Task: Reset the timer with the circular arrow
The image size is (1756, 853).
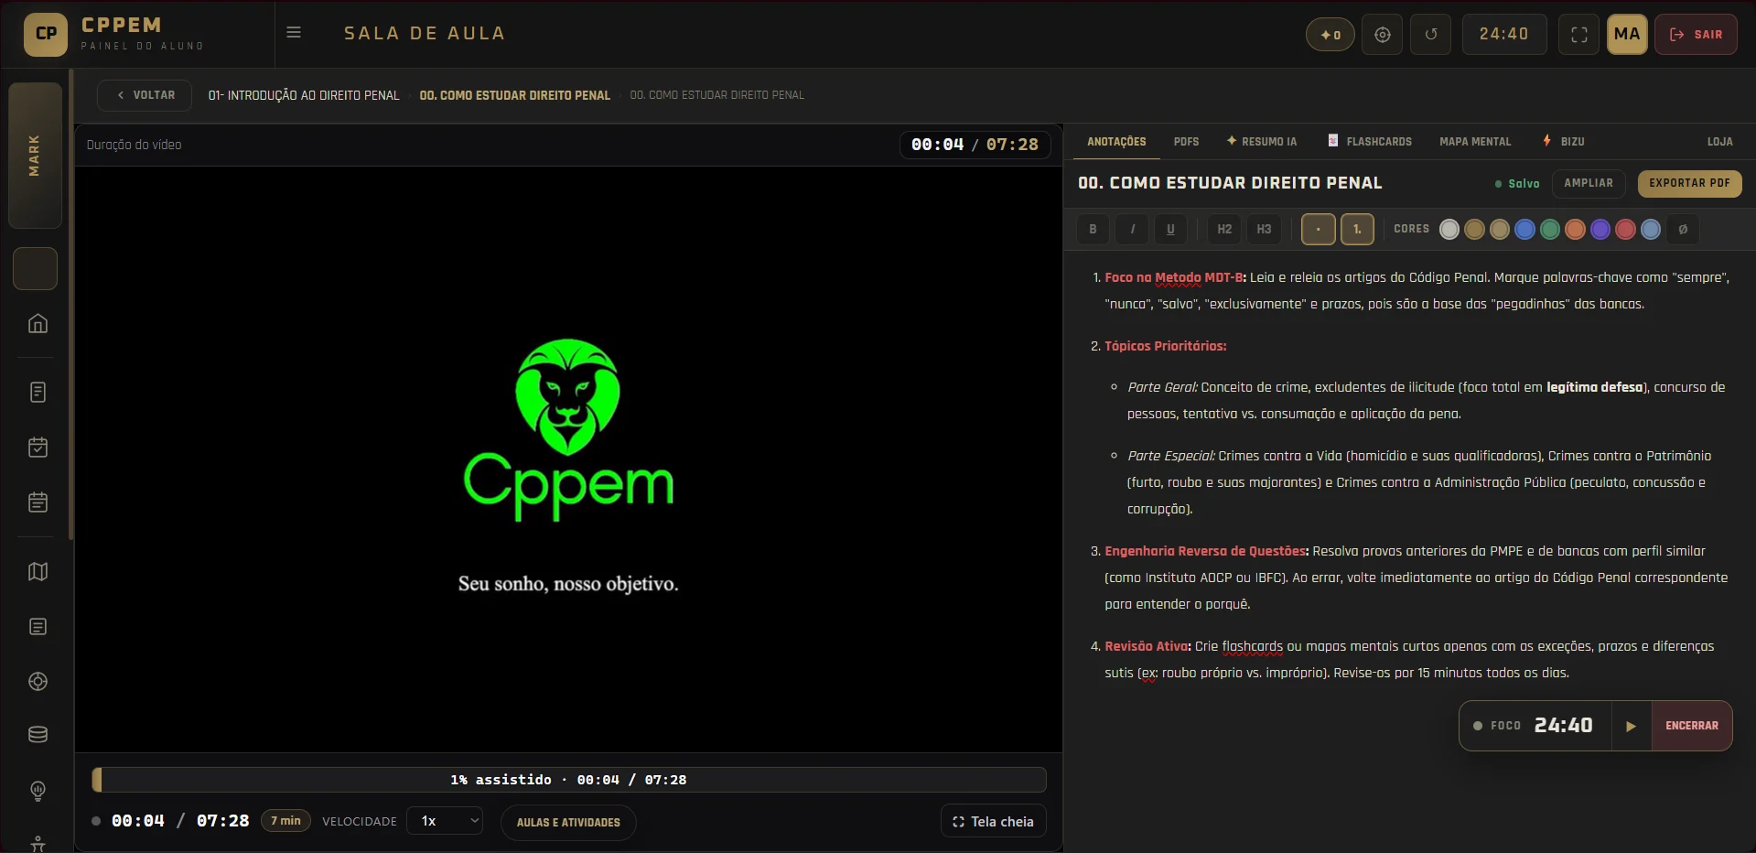Action: pos(1431,35)
